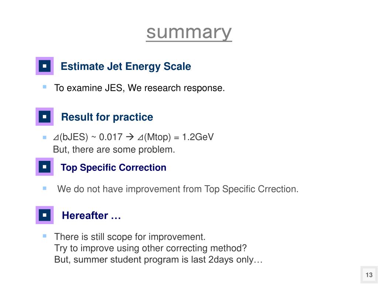Click the 'Estimate Jet Energy Scale' heading
The height and width of the screenshot is (284, 378).
coord(126,67)
